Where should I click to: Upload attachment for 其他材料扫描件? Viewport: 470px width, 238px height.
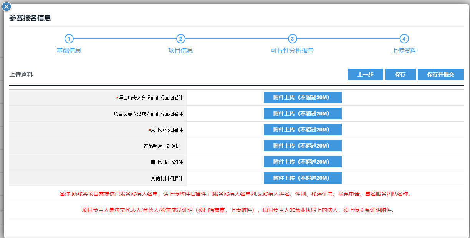303,178
